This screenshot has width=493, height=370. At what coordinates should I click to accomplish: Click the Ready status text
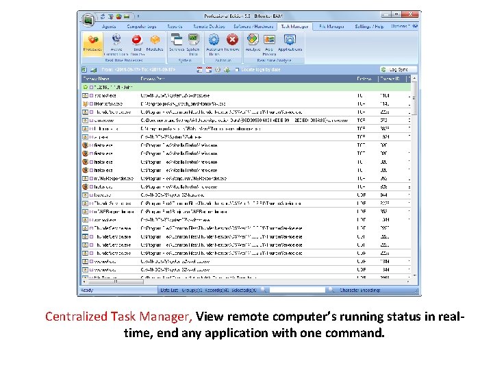[88, 290]
